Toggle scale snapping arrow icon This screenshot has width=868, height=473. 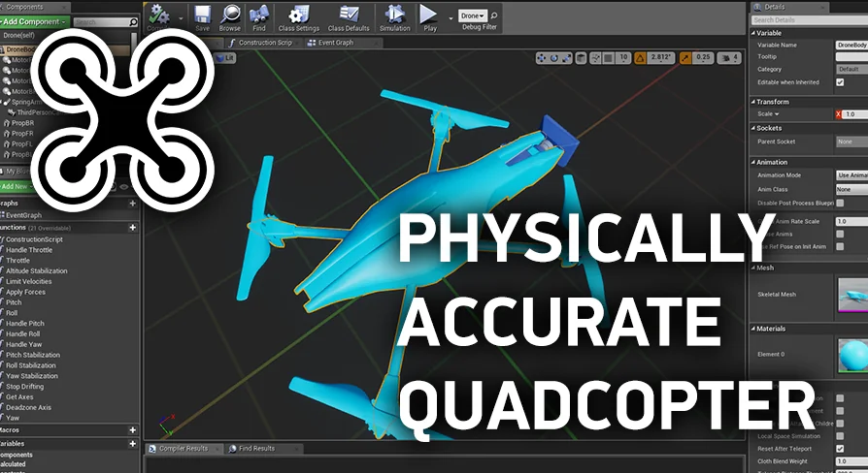(685, 57)
